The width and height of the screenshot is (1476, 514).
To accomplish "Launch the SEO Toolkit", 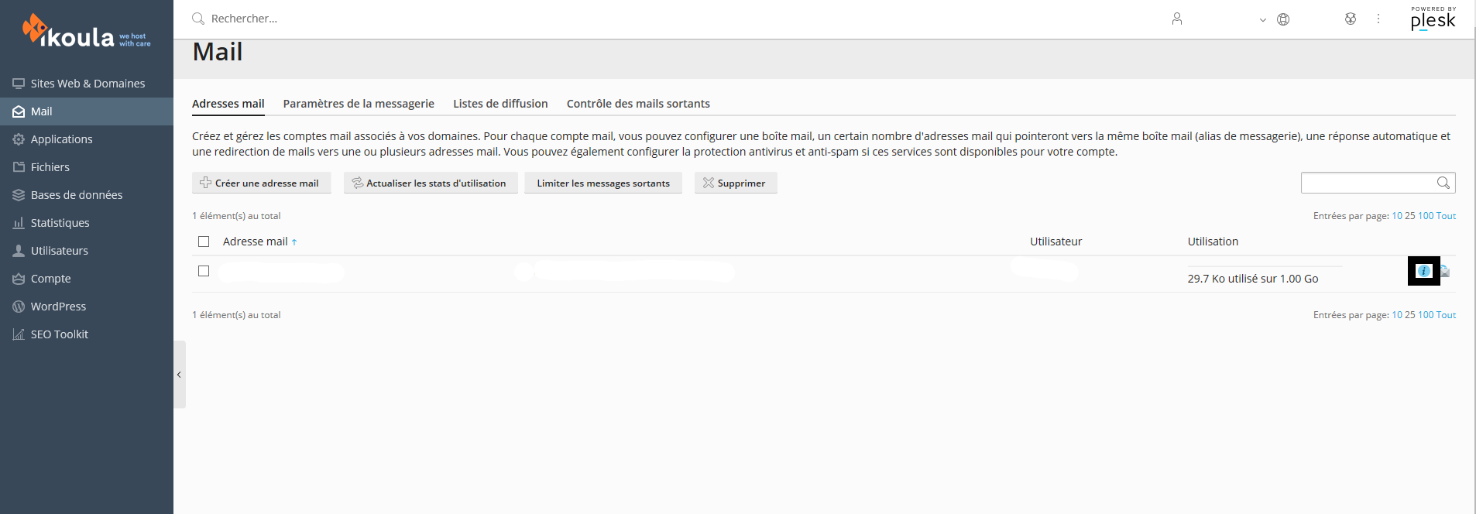I will pos(87,334).
